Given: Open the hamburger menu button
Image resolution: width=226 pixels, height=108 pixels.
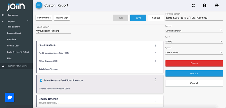Looking at the screenshot, I should (39, 5).
